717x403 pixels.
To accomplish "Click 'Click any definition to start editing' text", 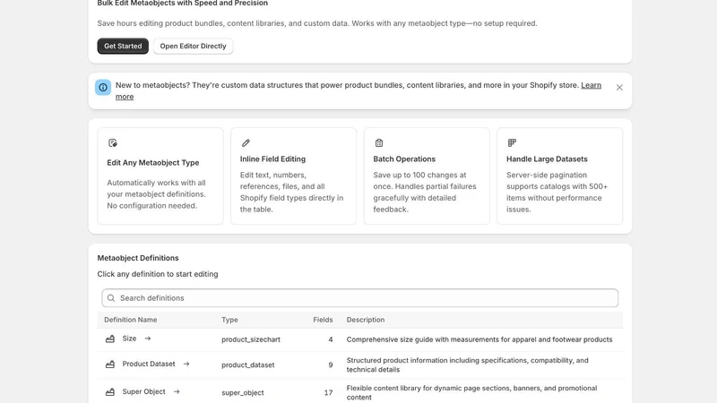I will pyautogui.click(x=158, y=274).
